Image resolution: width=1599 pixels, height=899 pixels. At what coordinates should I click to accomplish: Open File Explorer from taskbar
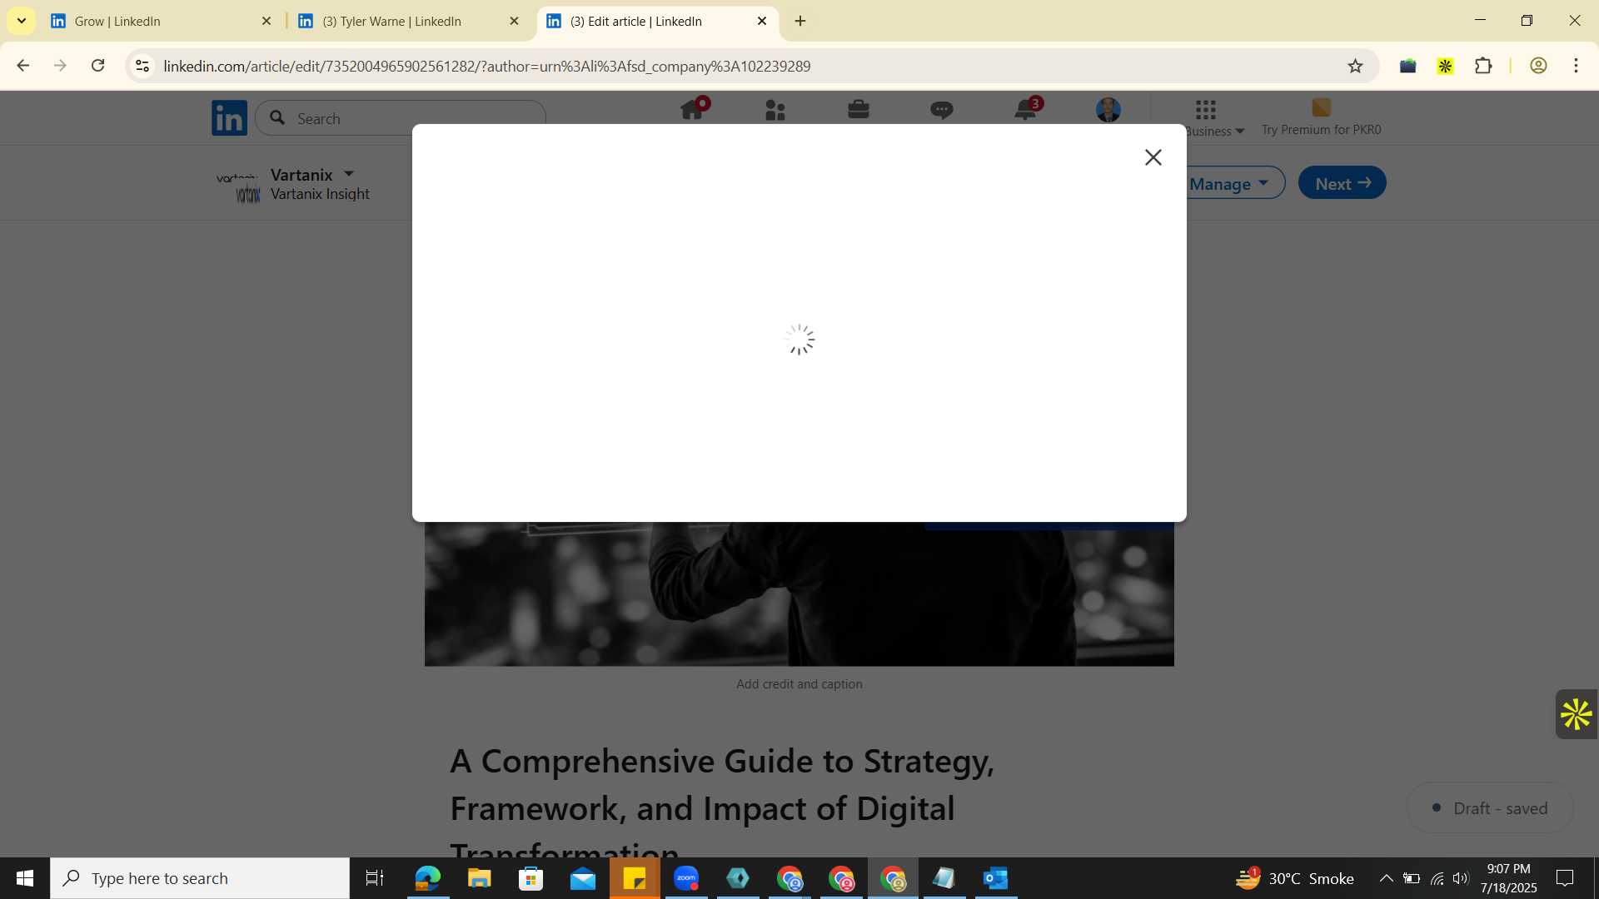pyautogui.click(x=479, y=878)
